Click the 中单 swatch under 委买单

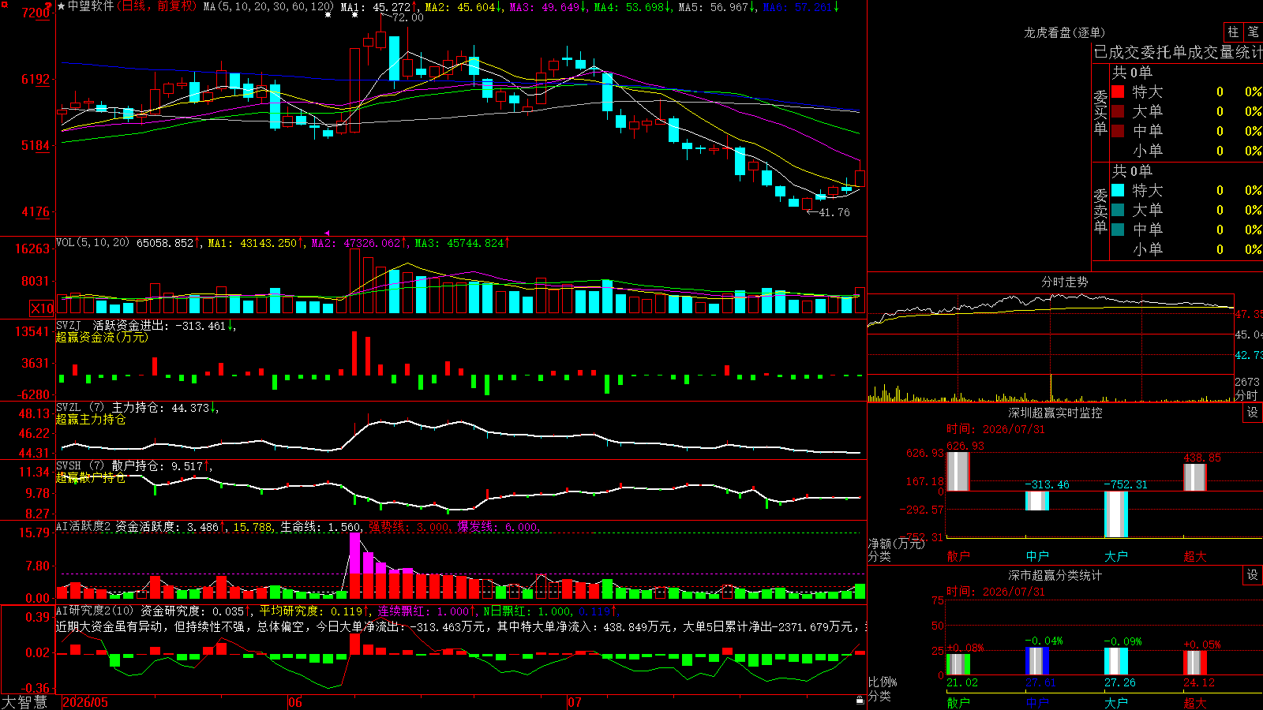pyautogui.click(x=1118, y=131)
